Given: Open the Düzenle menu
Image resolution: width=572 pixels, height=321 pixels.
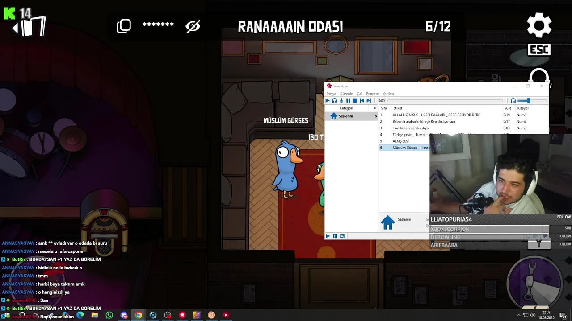Looking at the screenshot, I should coord(346,94).
